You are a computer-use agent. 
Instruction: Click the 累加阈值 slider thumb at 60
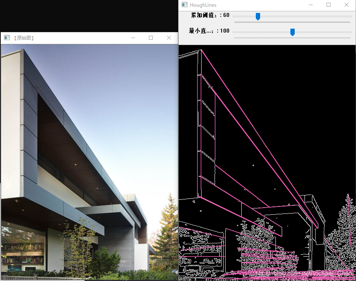[x=258, y=16]
